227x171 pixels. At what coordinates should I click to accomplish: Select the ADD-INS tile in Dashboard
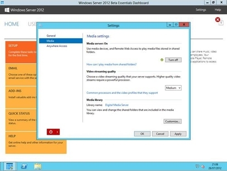coord(21,98)
